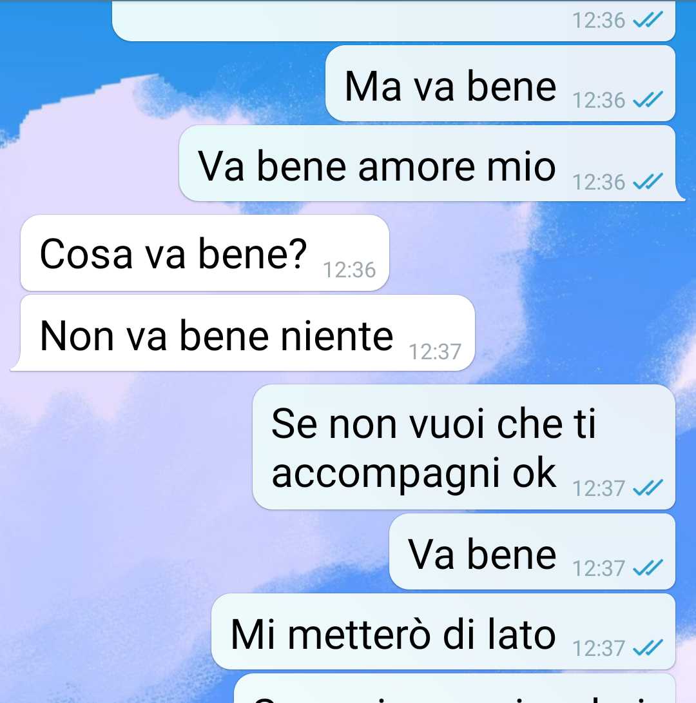
Task: Tap the partially visible bubble at the top
Action: coord(394,21)
